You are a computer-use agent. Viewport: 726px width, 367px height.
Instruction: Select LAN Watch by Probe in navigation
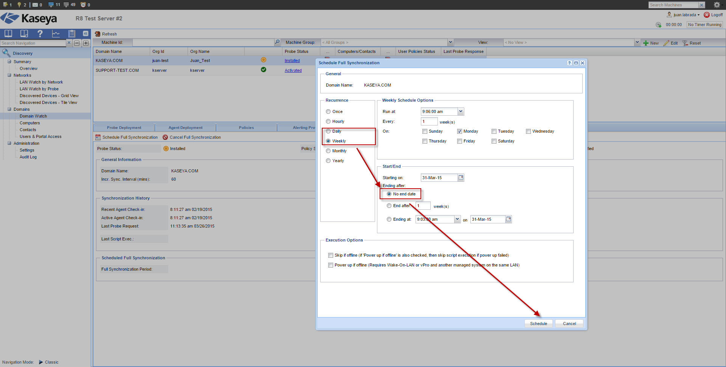point(39,89)
